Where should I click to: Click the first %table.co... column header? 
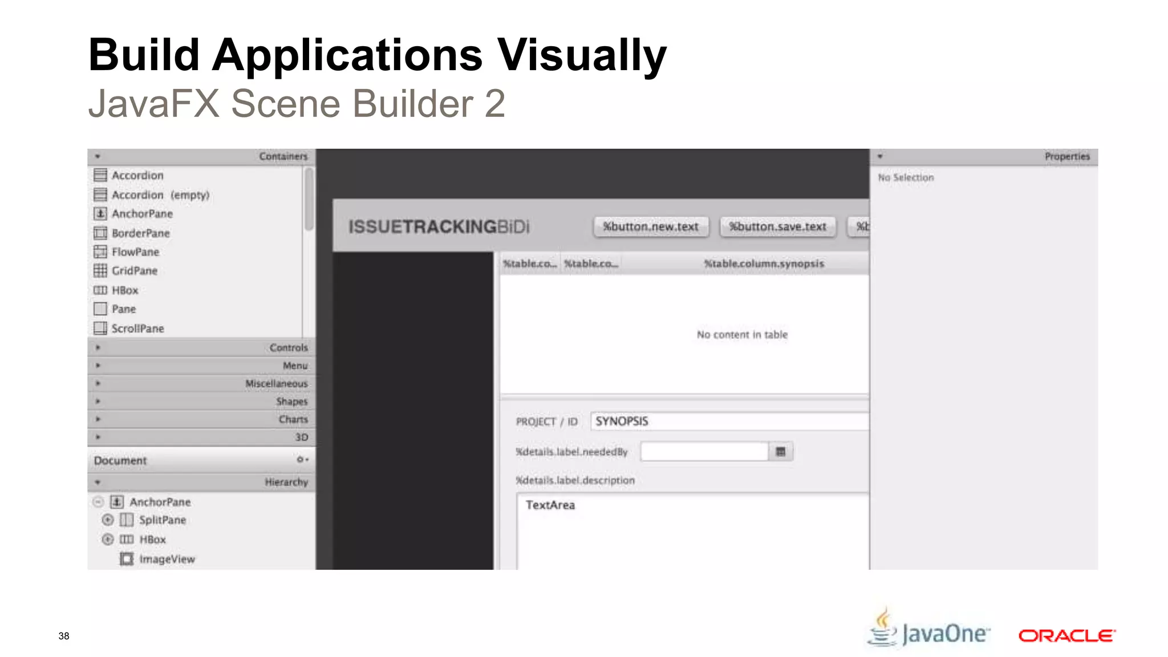pos(530,263)
